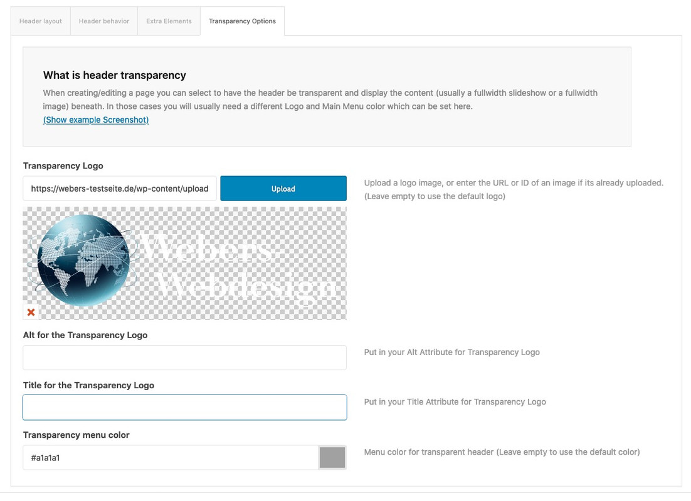Remove the transparency logo with red X
Screen dimensions: 691x501
point(31,312)
